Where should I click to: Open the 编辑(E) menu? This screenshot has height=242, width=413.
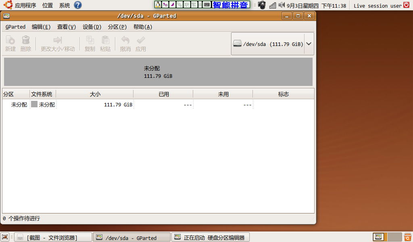(x=41, y=27)
